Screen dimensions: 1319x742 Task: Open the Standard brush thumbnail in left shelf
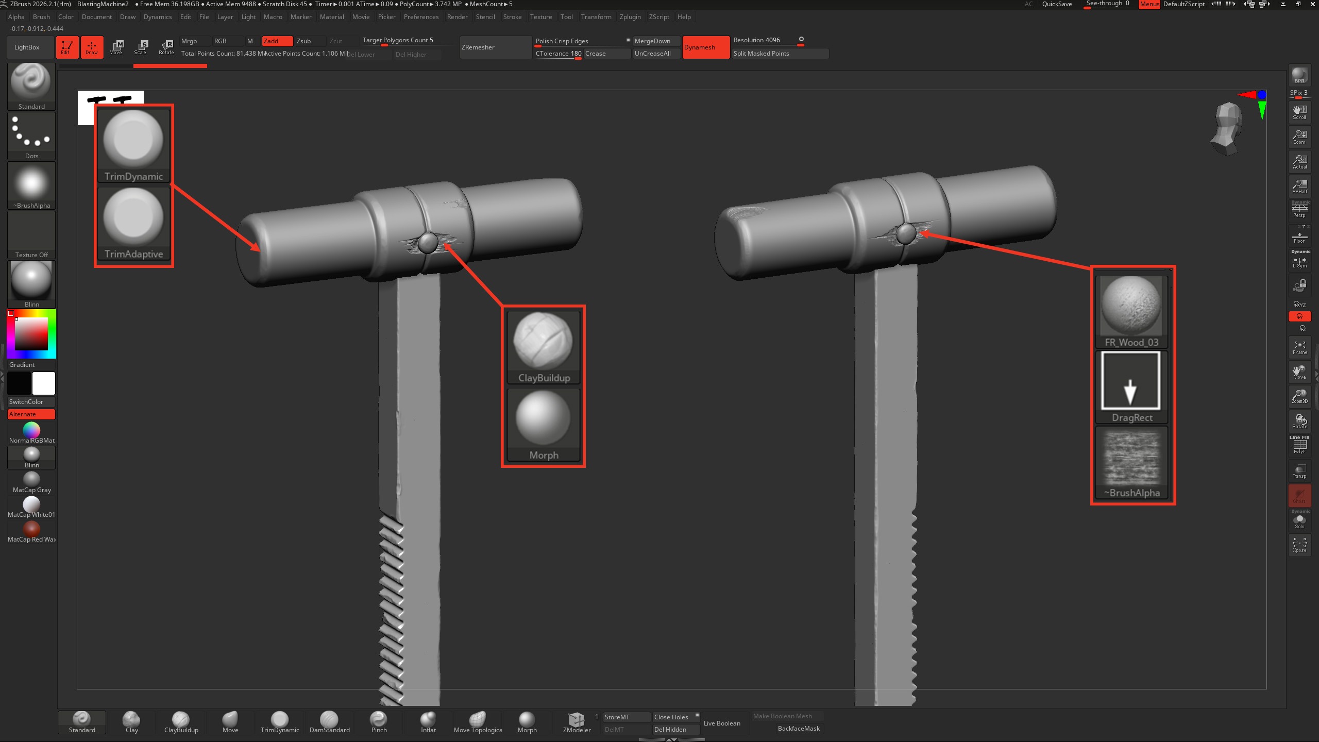[x=31, y=86]
